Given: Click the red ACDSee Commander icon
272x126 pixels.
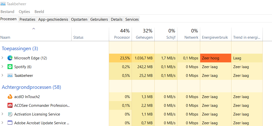Looking at the screenshot, I should (10, 105).
